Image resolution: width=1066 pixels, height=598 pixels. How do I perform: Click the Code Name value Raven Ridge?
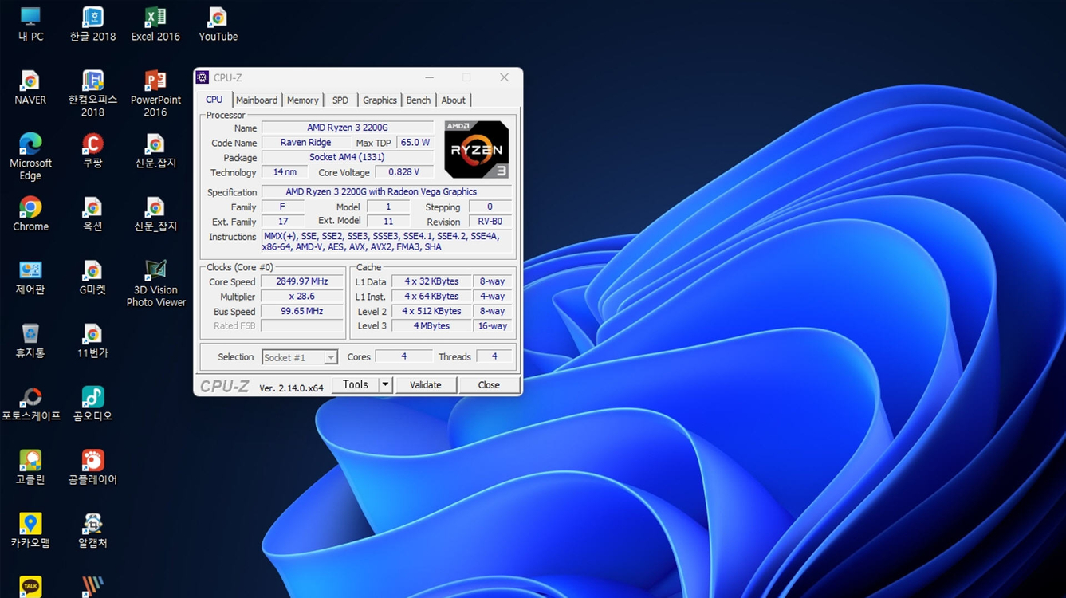click(x=305, y=143)
